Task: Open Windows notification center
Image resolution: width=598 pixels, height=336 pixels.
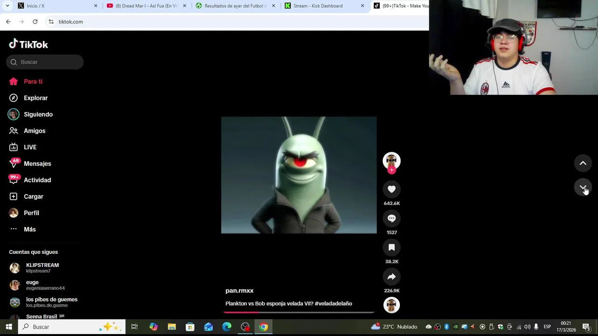Action: click(587, 327)
